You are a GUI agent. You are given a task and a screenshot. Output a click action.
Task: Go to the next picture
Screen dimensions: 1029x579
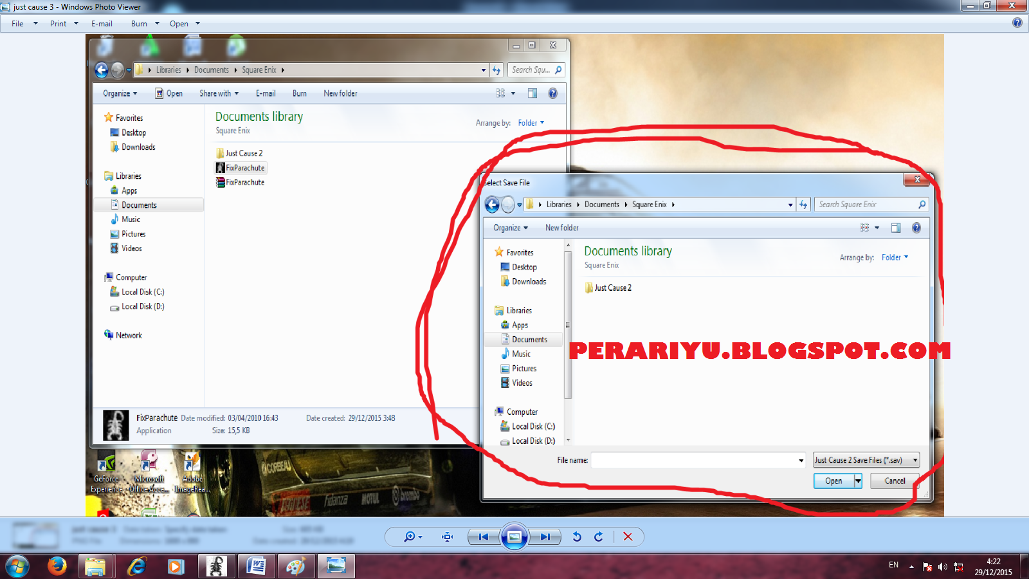(545, 537)
